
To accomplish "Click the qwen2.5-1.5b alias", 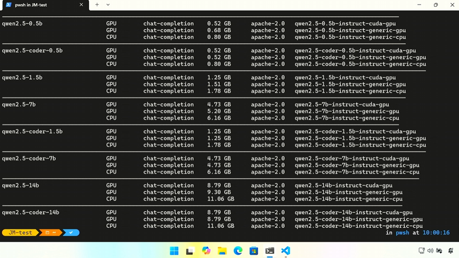I will pyautogui.click(x=22, y=77).
